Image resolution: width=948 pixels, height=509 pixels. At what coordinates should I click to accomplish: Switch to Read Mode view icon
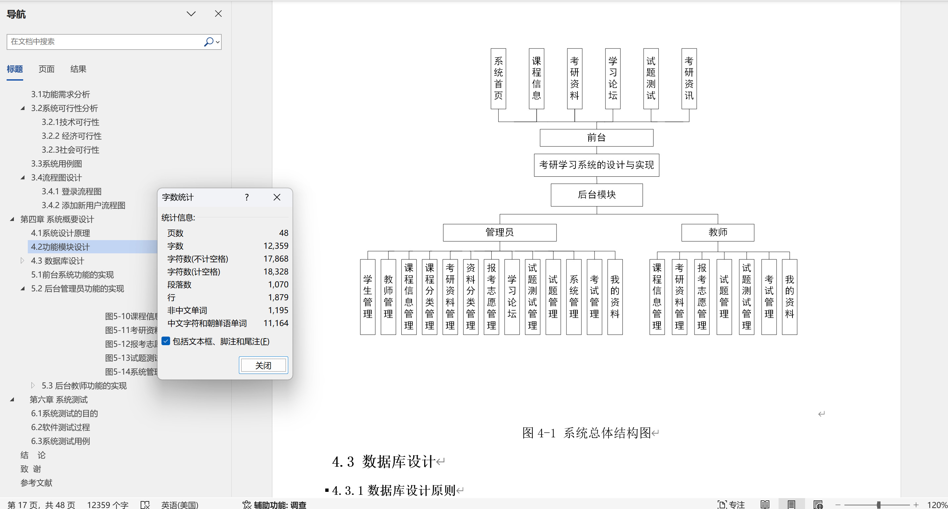tap(765, 505)
